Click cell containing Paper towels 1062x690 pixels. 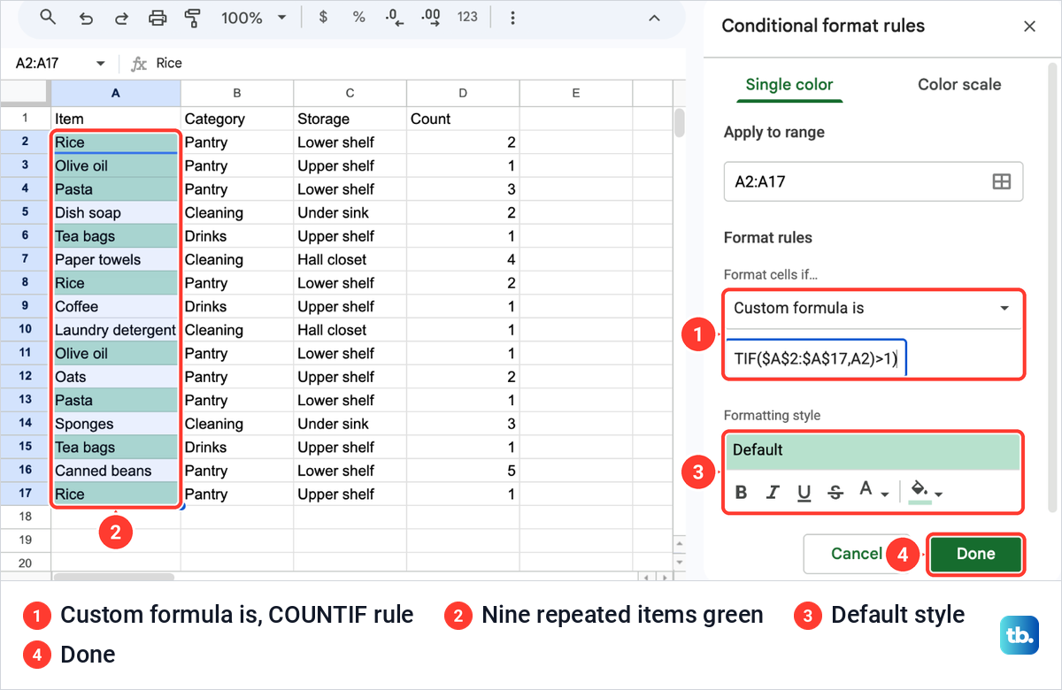coord(116,259)
